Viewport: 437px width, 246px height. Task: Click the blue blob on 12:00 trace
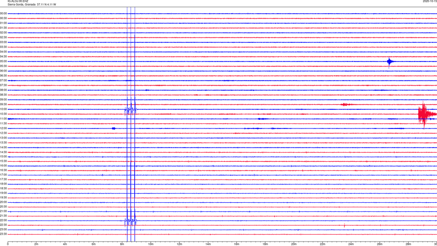[x=113, y=128]
